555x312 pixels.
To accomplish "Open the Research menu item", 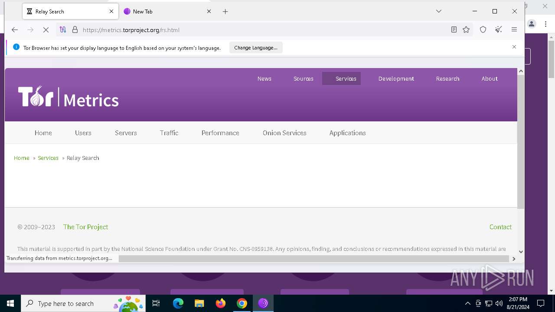I will click(x=448, y=78).
